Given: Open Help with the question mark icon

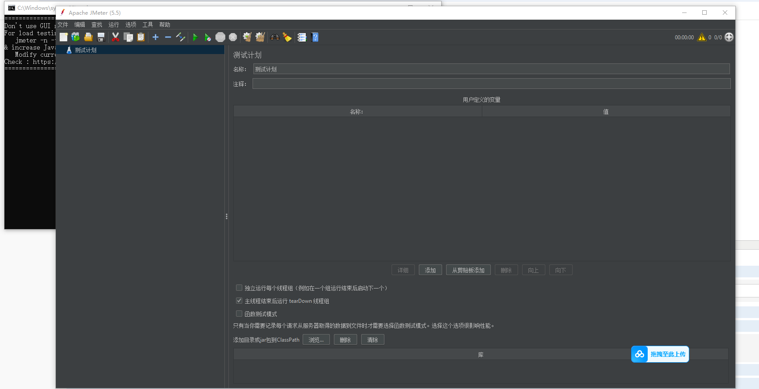Looking at the screenshot, I should click(x=315, y=37).
